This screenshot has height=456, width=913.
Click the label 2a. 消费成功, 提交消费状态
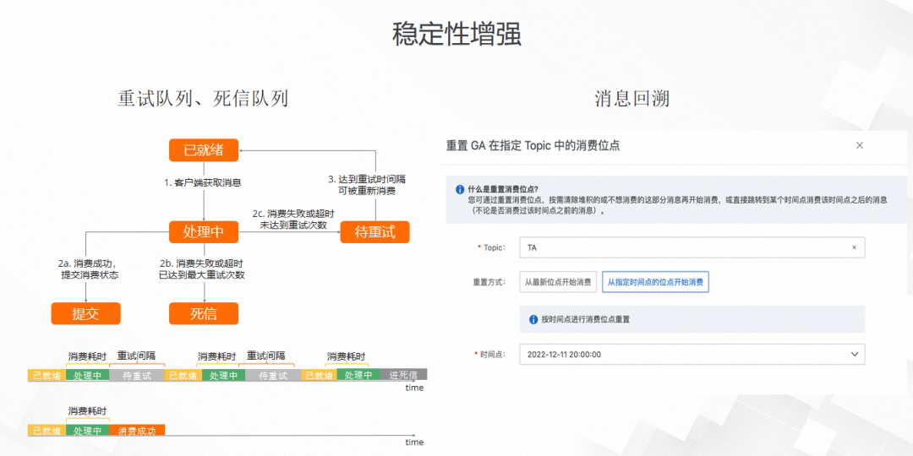[x=89, y=269]
